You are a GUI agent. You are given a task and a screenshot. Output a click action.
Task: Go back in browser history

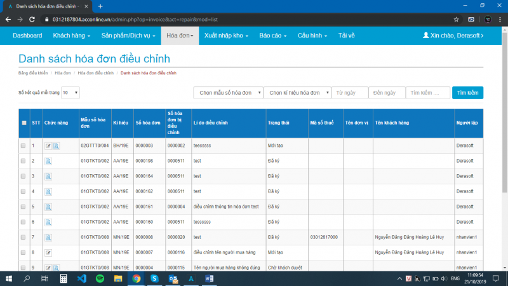[8, 20]
